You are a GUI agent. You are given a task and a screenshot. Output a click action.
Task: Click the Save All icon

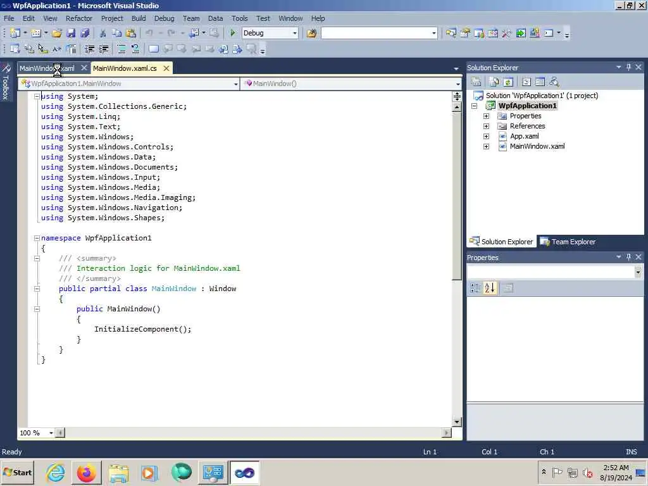(85, 33)
